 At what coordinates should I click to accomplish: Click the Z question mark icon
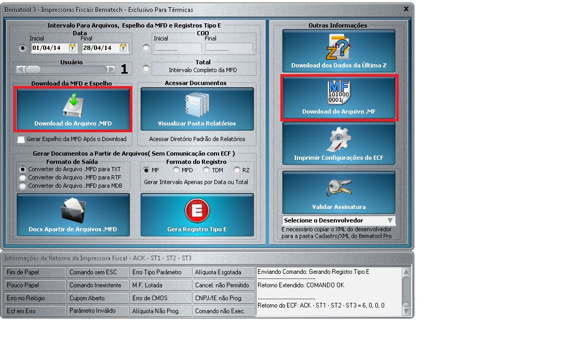(338, 47)
